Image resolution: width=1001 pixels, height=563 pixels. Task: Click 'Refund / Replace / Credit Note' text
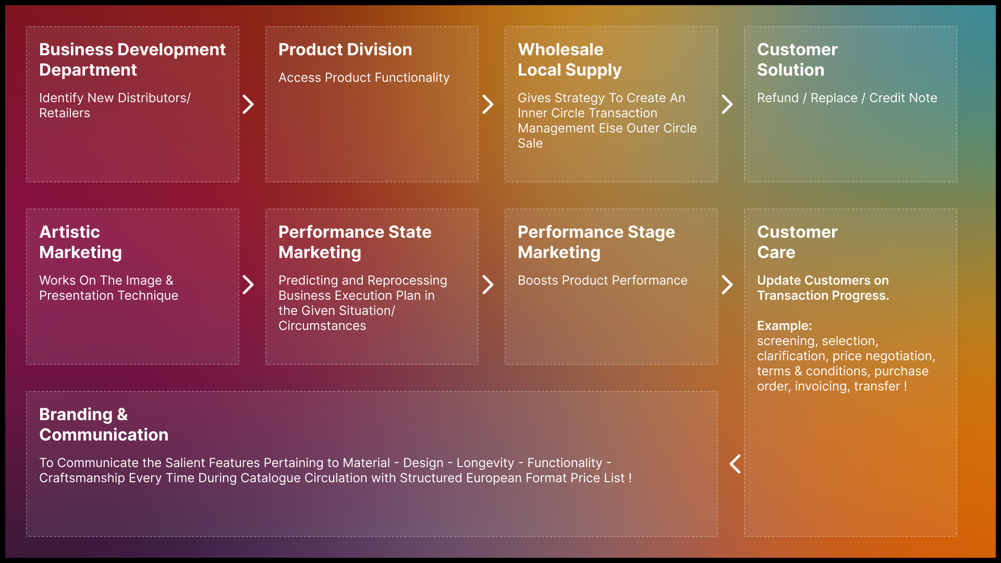(847, 98)
